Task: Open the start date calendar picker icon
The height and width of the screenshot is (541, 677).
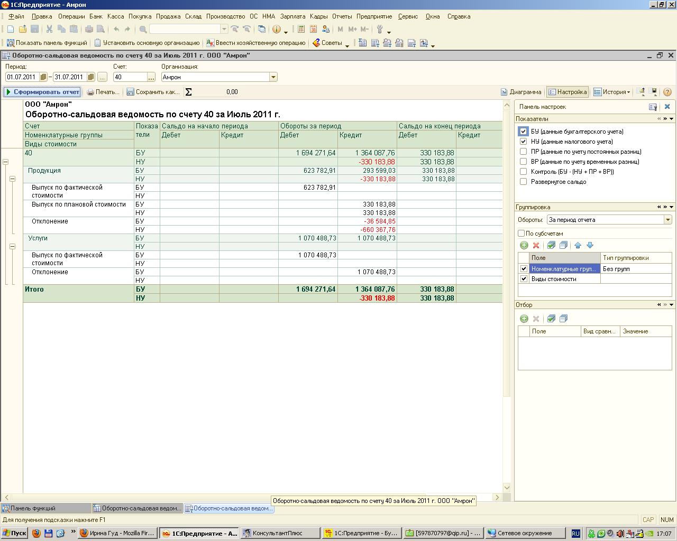Action: click(x=43, y=77)
